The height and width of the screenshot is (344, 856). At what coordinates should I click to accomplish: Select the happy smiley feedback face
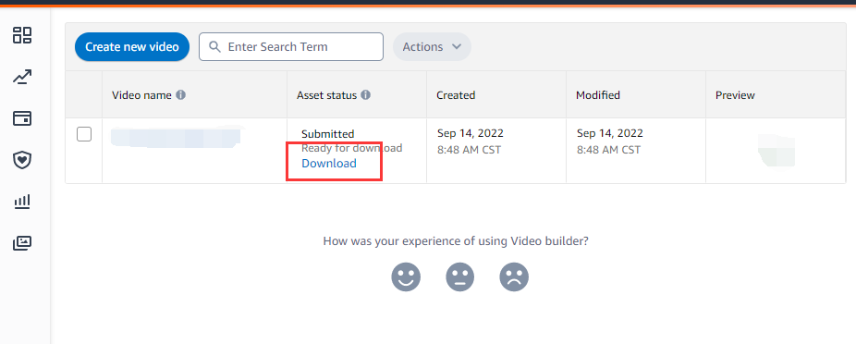click(406, 276)
